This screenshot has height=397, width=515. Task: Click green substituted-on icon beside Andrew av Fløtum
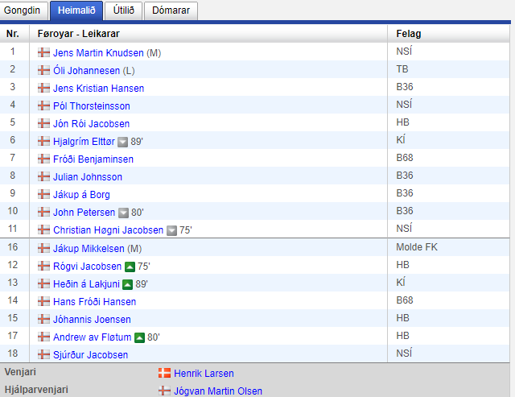[139, 337]
